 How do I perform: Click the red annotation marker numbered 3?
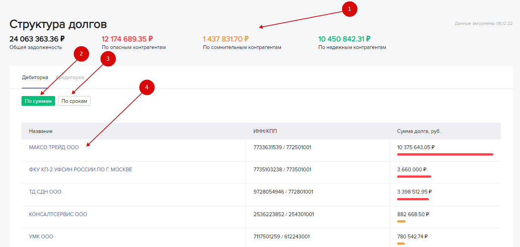(108, 59)
